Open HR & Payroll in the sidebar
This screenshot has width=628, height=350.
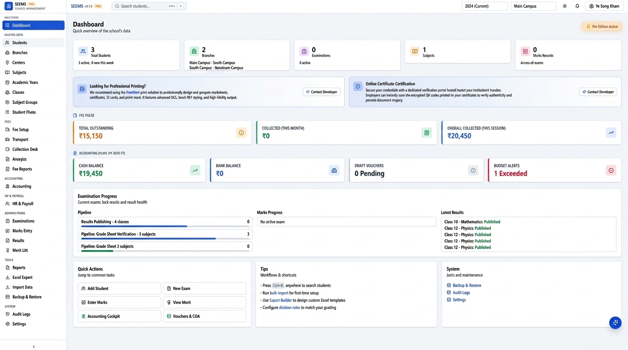pyautogui.click(x=33, y=204)
